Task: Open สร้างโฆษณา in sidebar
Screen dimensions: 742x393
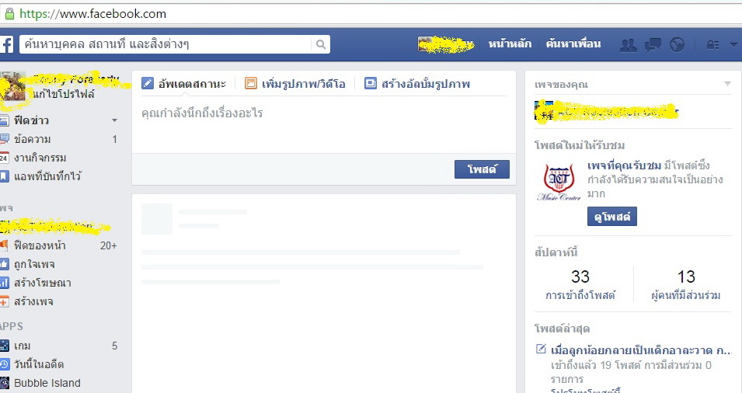Action: pos(43,283)
